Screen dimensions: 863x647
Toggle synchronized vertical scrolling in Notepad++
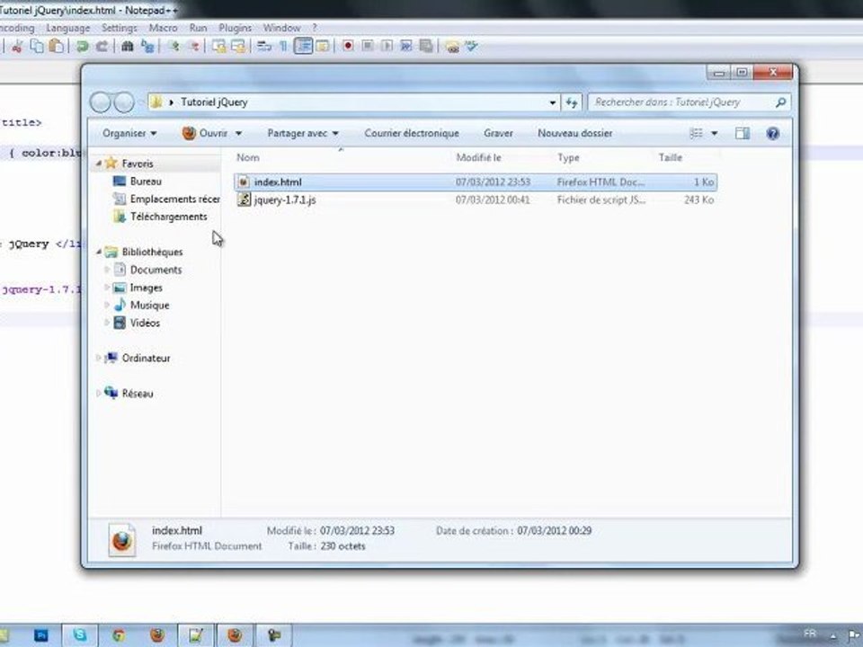coord(219,46)
